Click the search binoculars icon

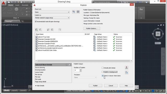pyautogui.click(x=118, y=2)
